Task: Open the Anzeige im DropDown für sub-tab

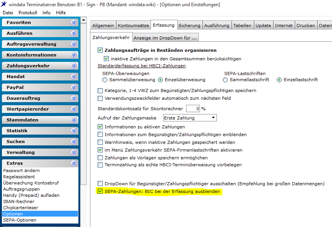Action: (x=165, y=38)
